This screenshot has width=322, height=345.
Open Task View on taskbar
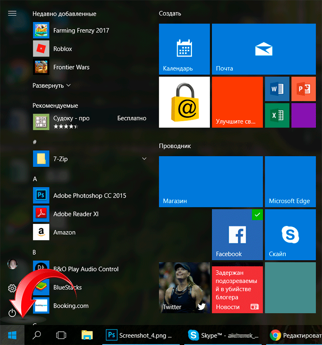[x=61, y=335]
